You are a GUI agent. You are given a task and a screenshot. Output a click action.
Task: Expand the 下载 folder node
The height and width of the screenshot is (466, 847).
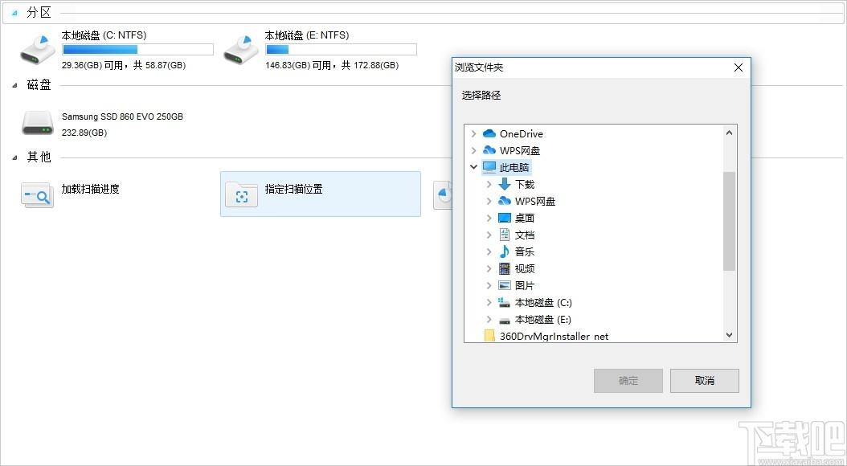[x=489, y=184]
